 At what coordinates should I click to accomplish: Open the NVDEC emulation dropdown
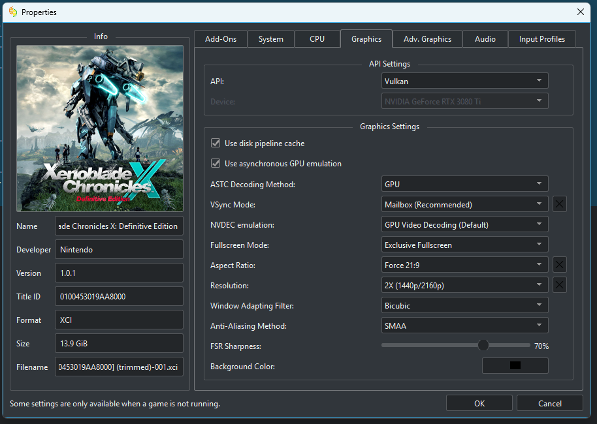pos(464,224)
